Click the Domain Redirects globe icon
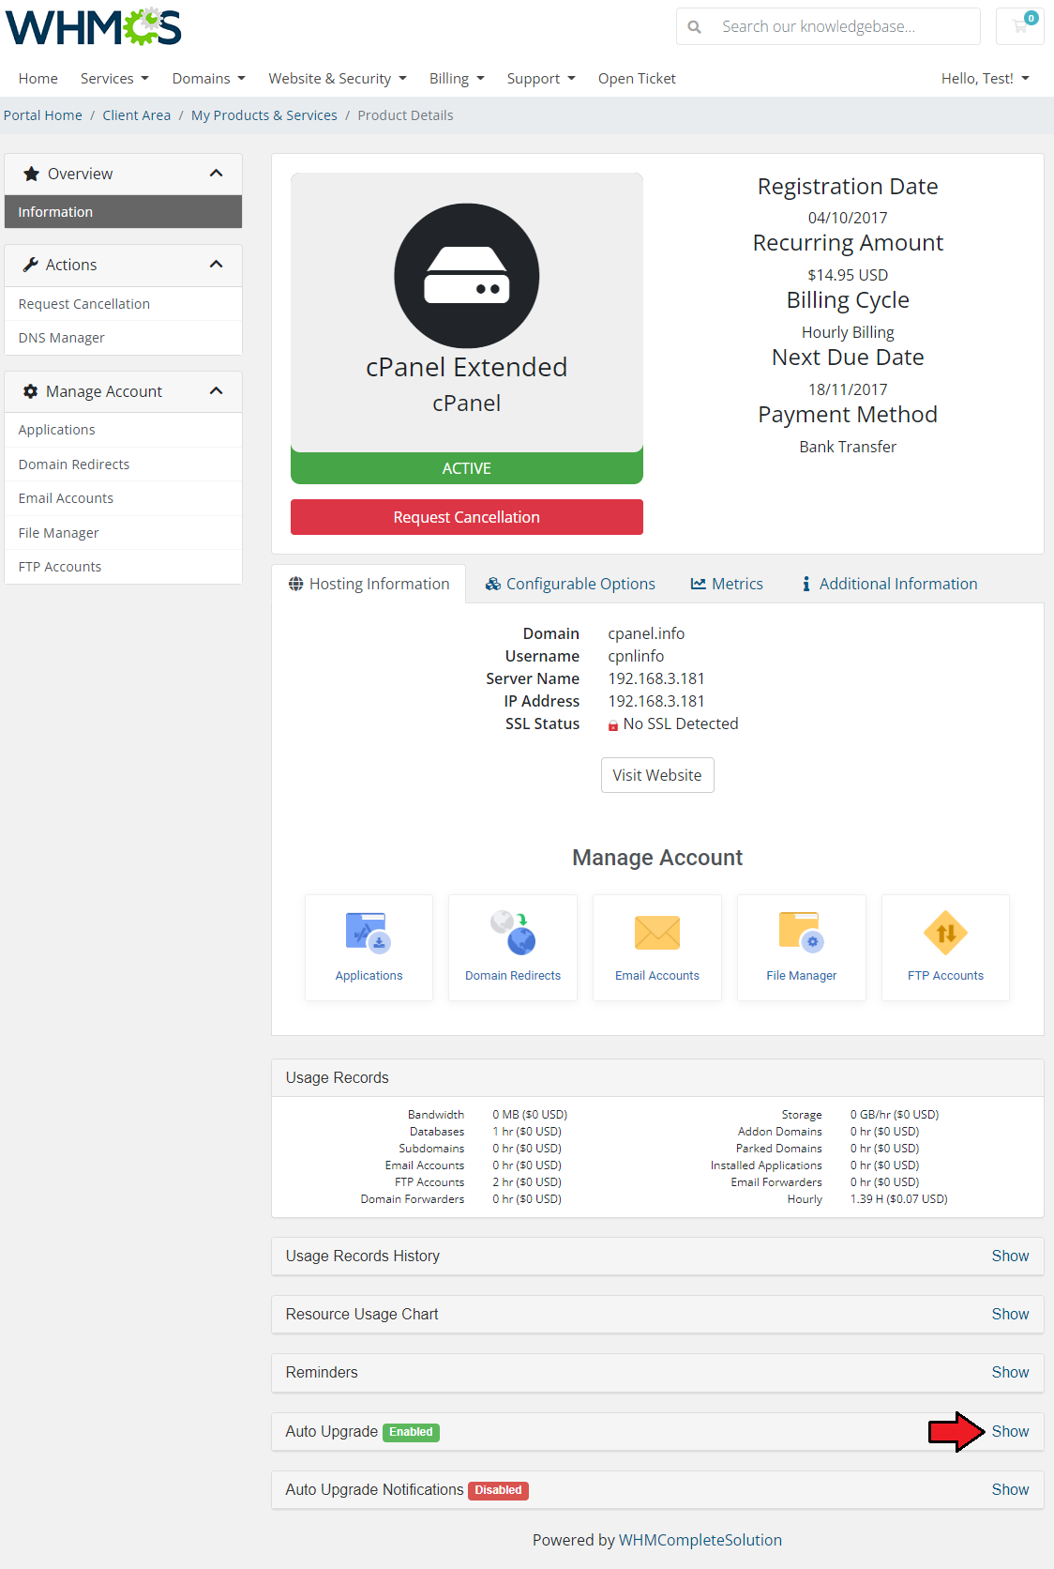Image resolution: width=1054 pixels, height=1569 pixels. (513, 933)
